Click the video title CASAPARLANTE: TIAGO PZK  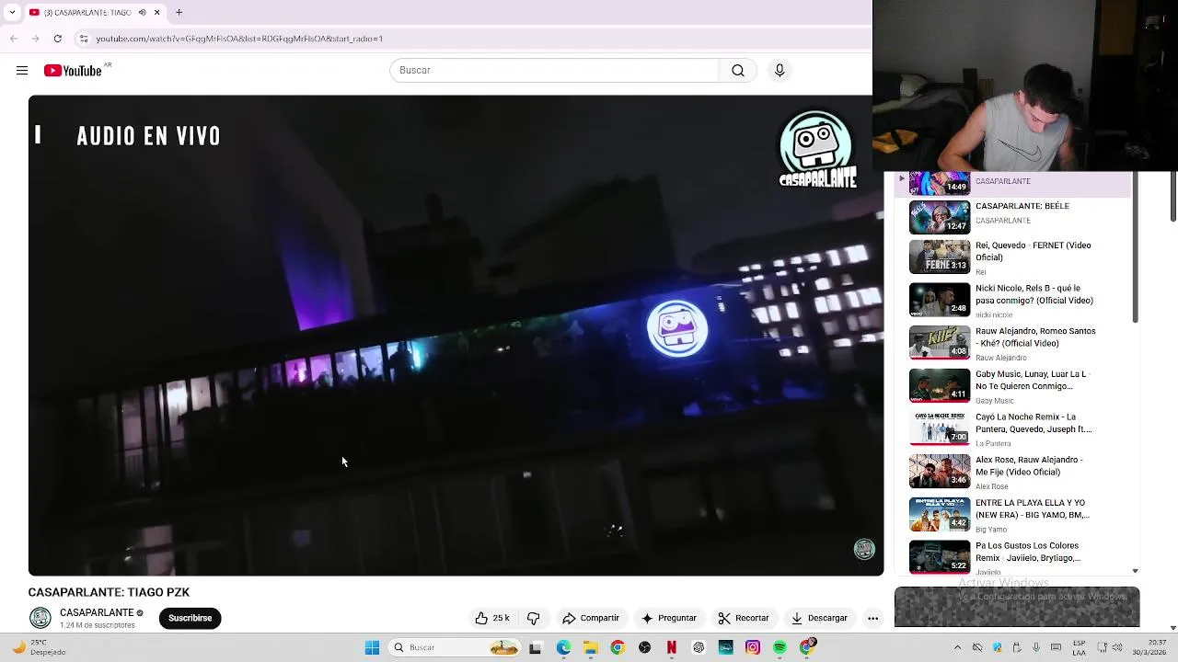(x=109, y=592)
